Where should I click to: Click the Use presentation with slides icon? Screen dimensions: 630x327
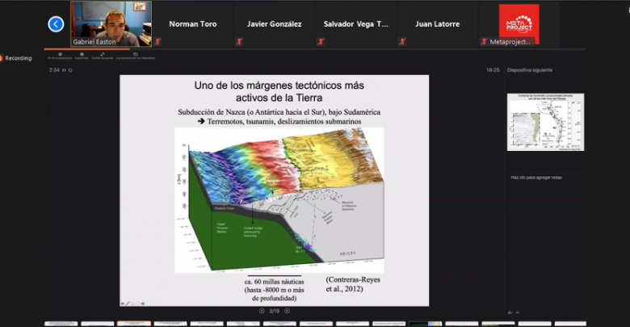click(134, 55)
